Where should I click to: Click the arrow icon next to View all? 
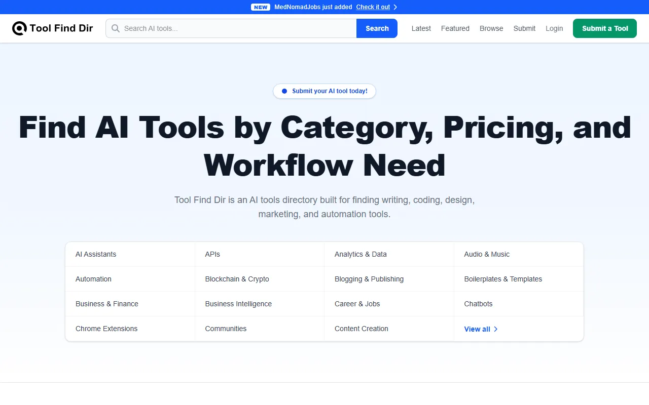[x=496, y=329]
